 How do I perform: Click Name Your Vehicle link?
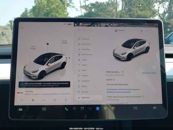tap(149, 73)
